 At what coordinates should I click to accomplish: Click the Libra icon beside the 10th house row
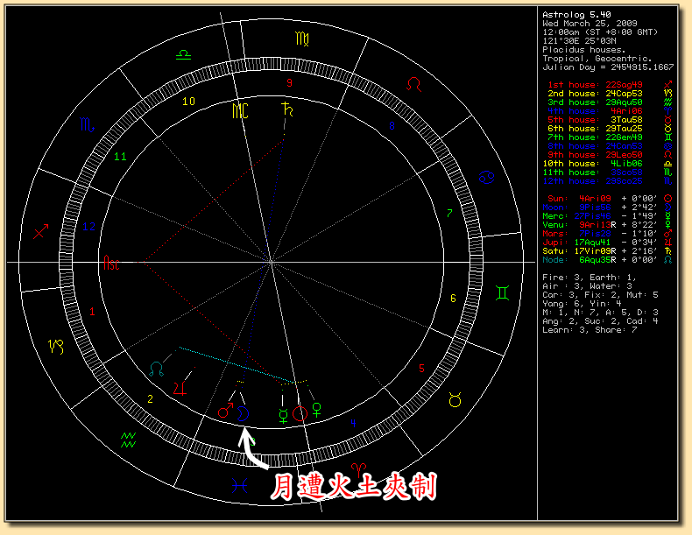click(668, 163)
